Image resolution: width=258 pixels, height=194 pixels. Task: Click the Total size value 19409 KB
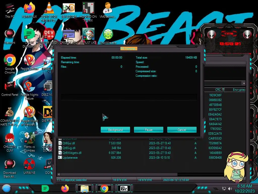191,58
